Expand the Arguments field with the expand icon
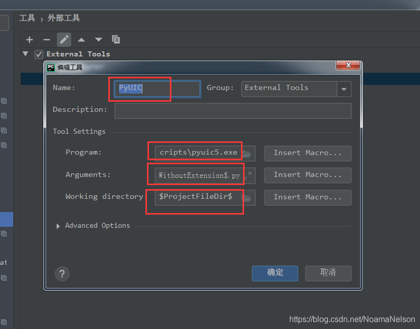This screenshot has width=420, height=329. [248, 176]
